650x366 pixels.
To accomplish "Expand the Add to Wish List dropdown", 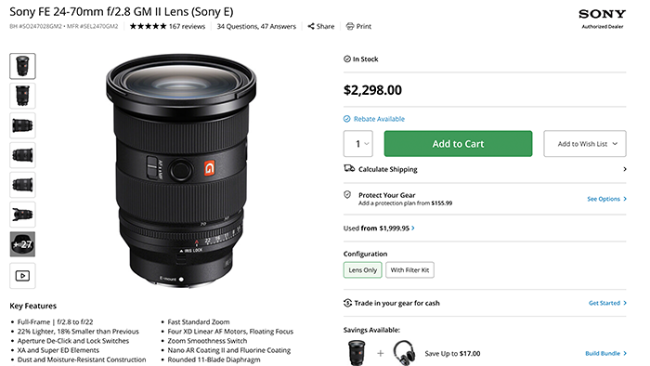I will pos(584,144).
